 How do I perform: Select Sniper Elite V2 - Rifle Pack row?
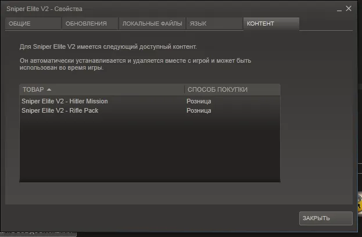[x=150, y=110]
